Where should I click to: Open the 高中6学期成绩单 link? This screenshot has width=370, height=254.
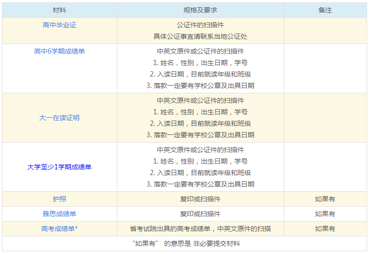point(59,51)
